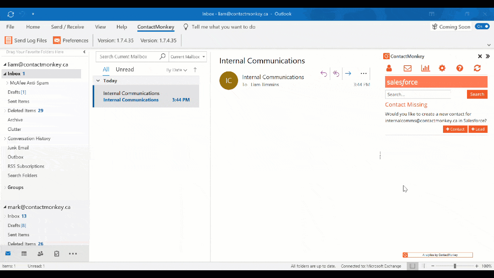Open the Junk Email folder
This screenshot has height=278, width=494.
pos(18,148)
